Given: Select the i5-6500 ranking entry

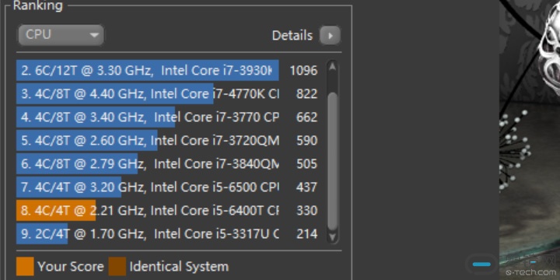Looking at the screenshot, I should pyautogui.click(x=167, y=187).
